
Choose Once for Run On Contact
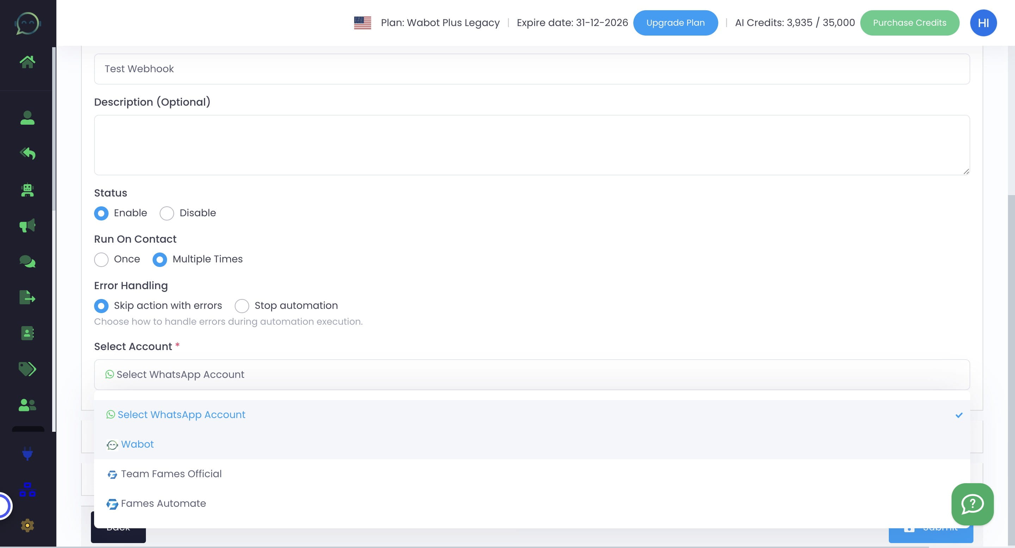coord(101,260)
